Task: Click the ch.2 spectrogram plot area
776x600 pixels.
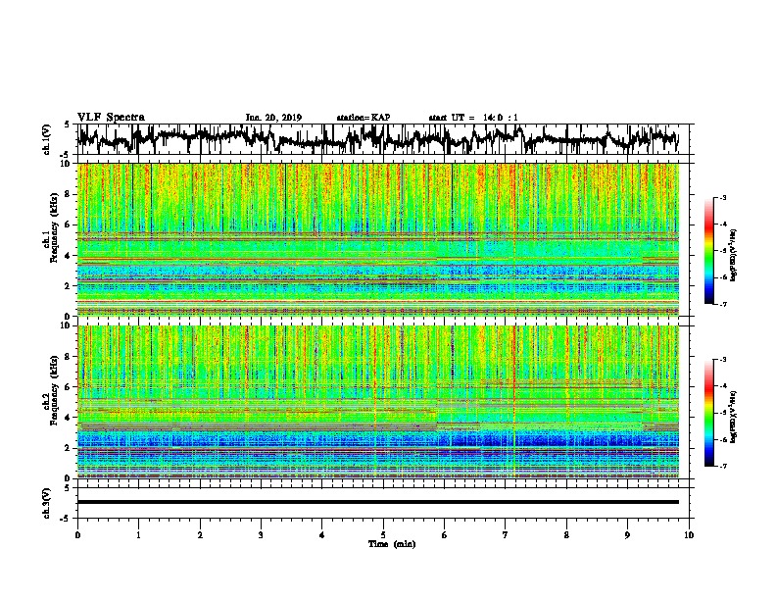Action: pyautogui.click(x=377, y=402)
